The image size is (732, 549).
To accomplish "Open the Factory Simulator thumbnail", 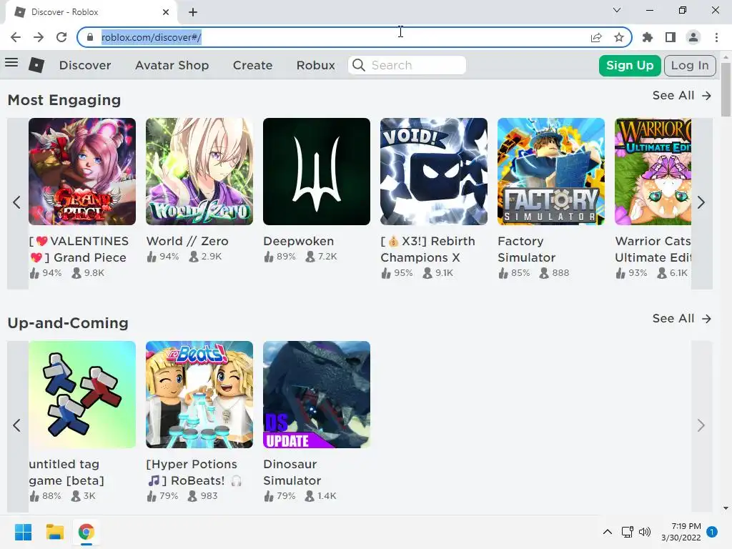I will 551,172.
